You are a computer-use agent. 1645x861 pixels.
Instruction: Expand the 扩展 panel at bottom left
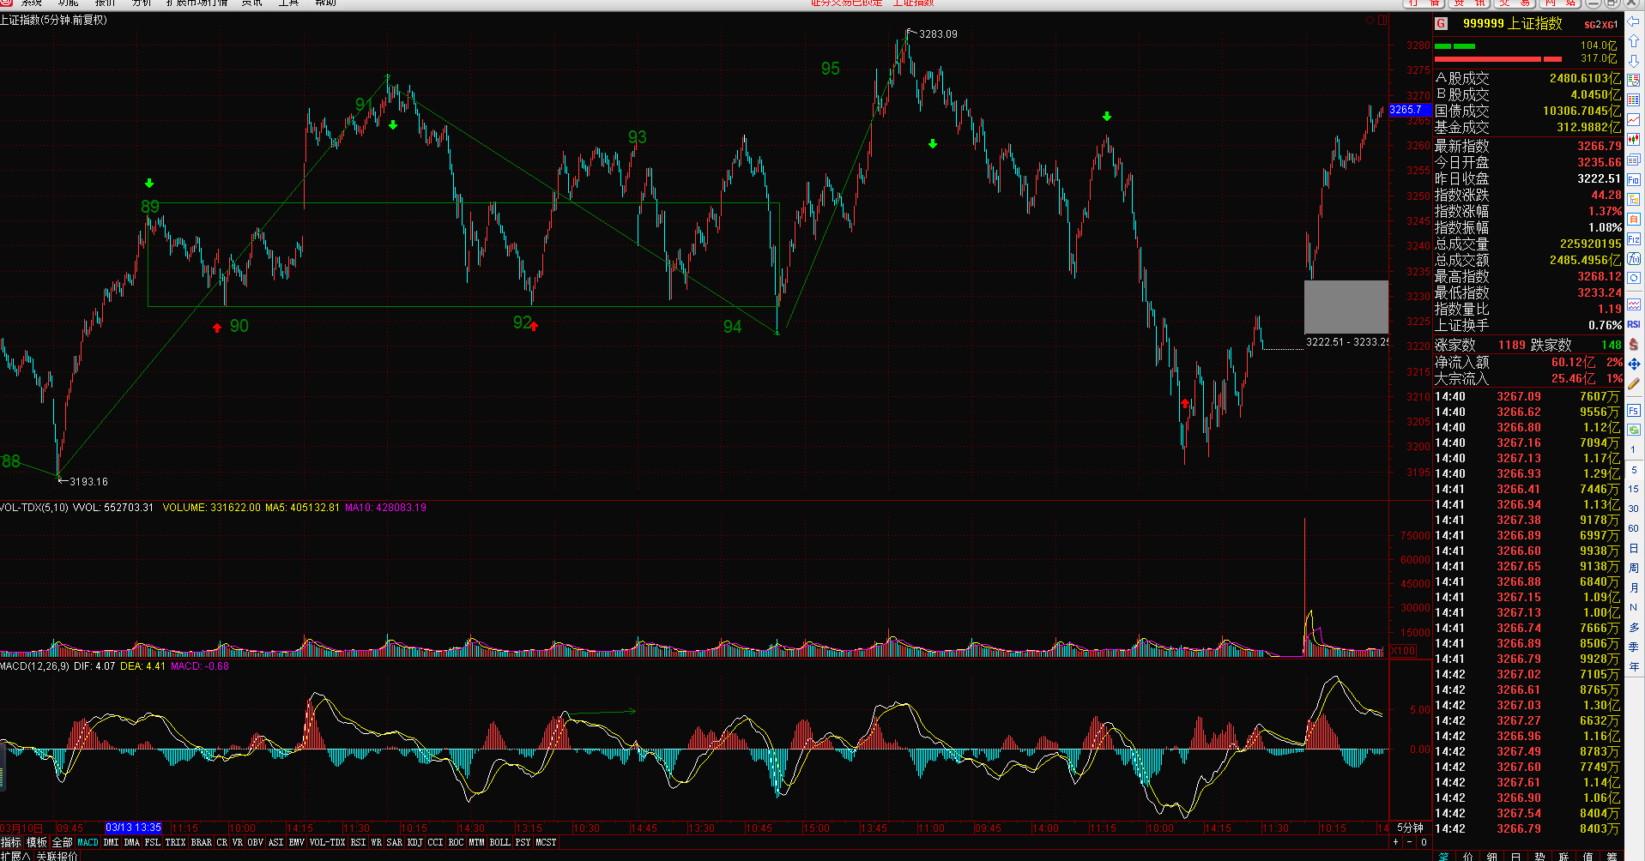pyautogui.click(x=15, y=856)
